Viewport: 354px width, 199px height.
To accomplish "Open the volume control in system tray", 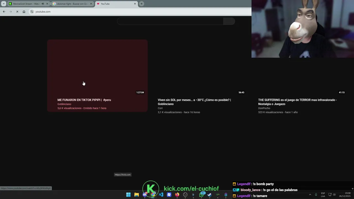I will [334, 195].
